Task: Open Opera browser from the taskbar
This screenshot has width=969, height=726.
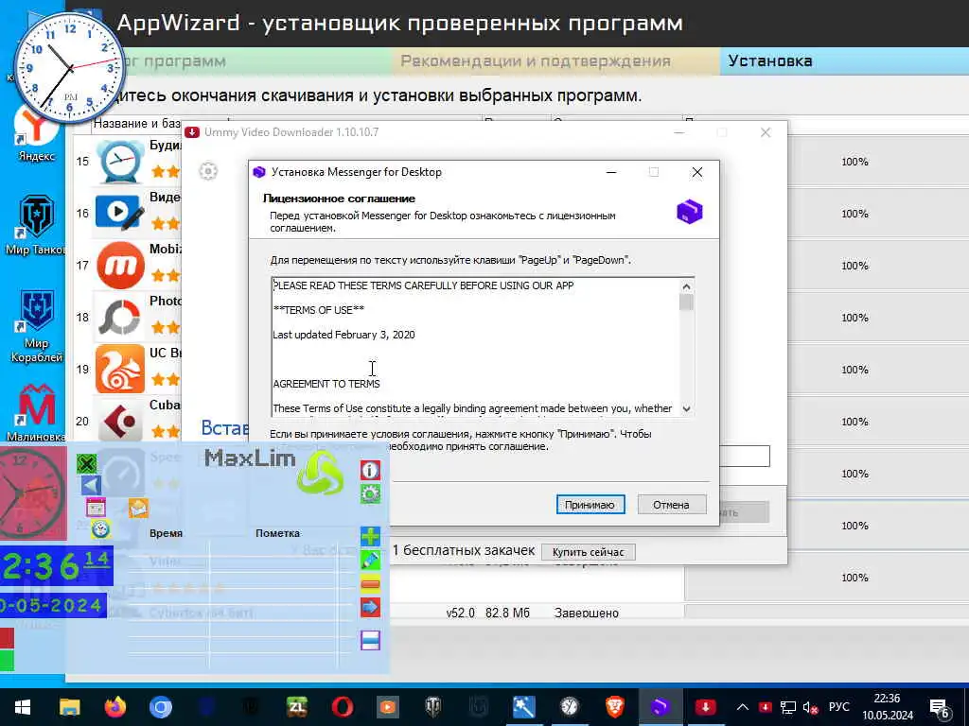Action: [x=343, y=707]
